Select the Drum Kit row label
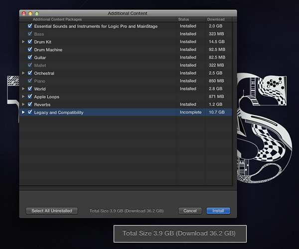 point(43,42)
